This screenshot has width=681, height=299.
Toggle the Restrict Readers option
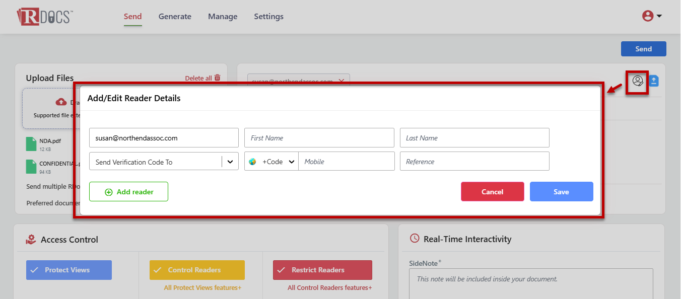click(322, 270)
